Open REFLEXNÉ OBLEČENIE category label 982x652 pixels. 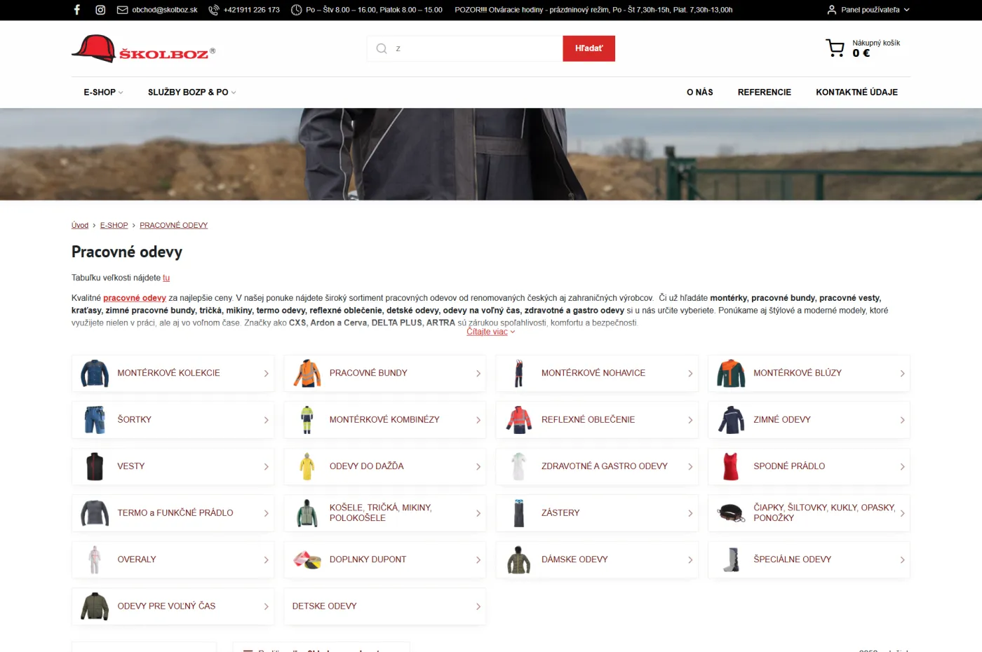(588, 419)
